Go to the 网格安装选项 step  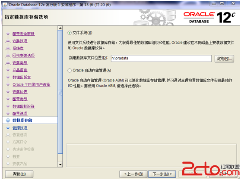click(x=23, y=56)
